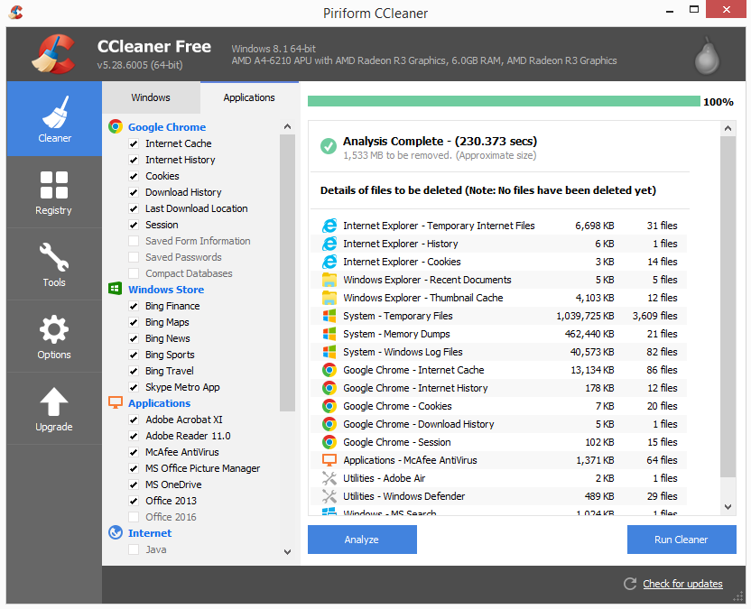Open the Cleaner section in sidebar
The width and height of the screenshot is (751, 609).
tap(54, 119)
